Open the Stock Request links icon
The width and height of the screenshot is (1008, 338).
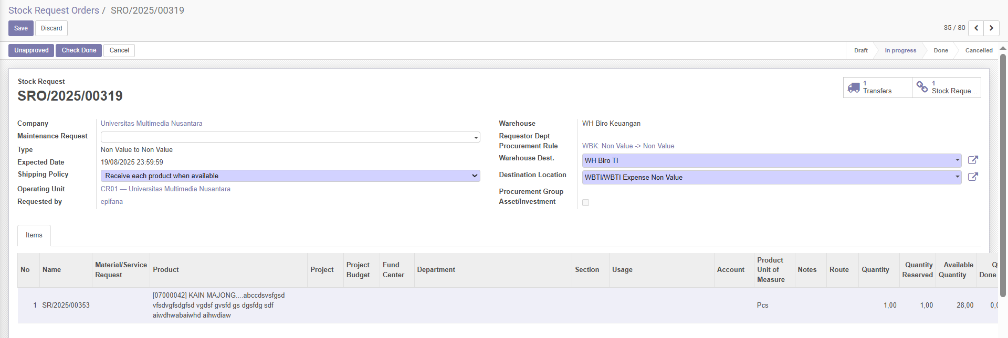point(922,87)
